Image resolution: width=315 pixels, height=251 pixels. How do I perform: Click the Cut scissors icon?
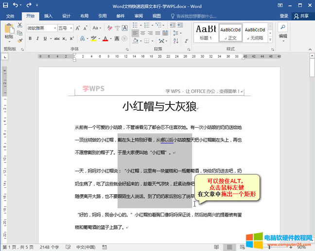pyautogui.click(x=20, y=25)
